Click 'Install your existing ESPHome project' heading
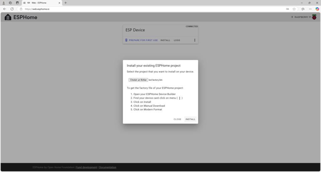321x172 pixels. [154, 66]
